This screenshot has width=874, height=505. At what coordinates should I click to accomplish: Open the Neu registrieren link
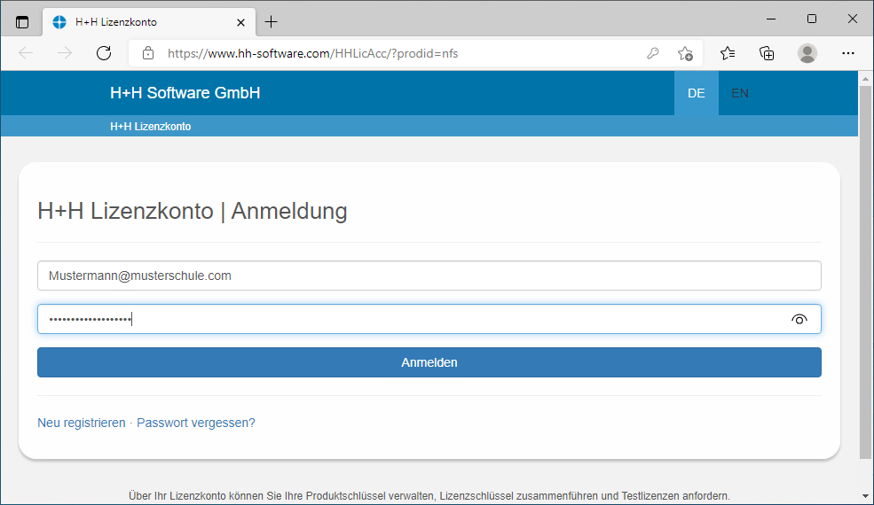pyautogui.click(x=82, y=423)
